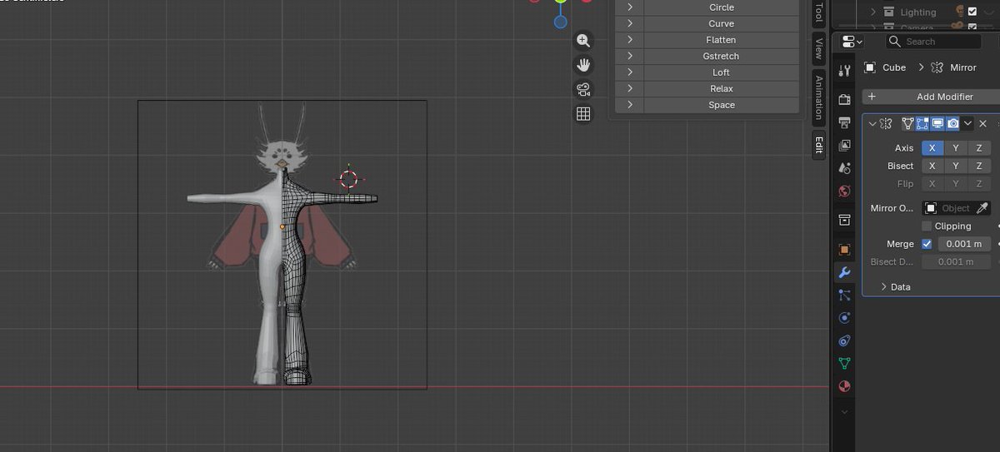Open the View Layer properties tab icon
This screenshot has height=452, width=1000.
844,145
